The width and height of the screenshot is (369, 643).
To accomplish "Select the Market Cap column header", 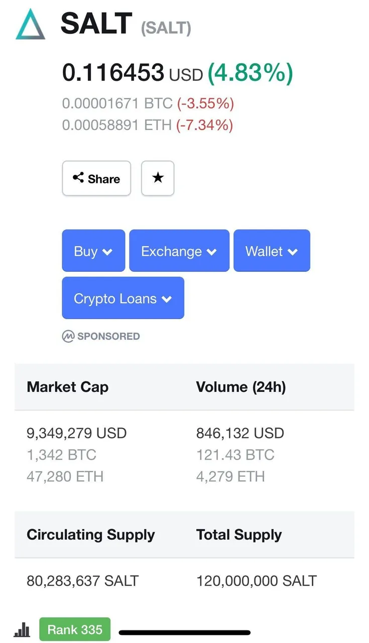I will (67, 387).
